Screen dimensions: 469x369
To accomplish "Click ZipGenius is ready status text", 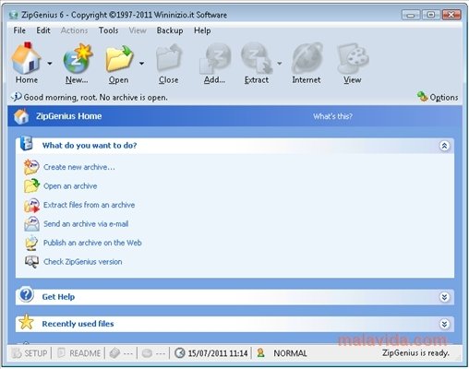I will point(415,353).
